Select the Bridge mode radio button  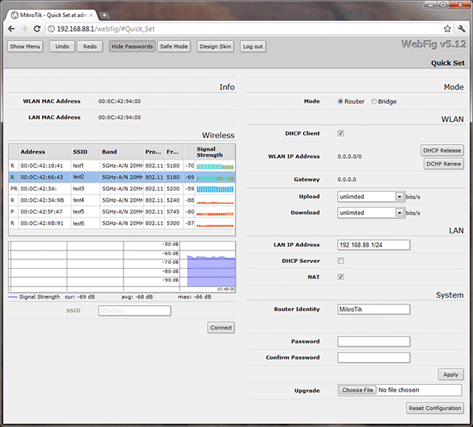point(374,101)
